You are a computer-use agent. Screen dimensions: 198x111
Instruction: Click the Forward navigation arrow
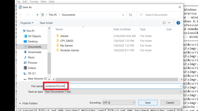27,15
